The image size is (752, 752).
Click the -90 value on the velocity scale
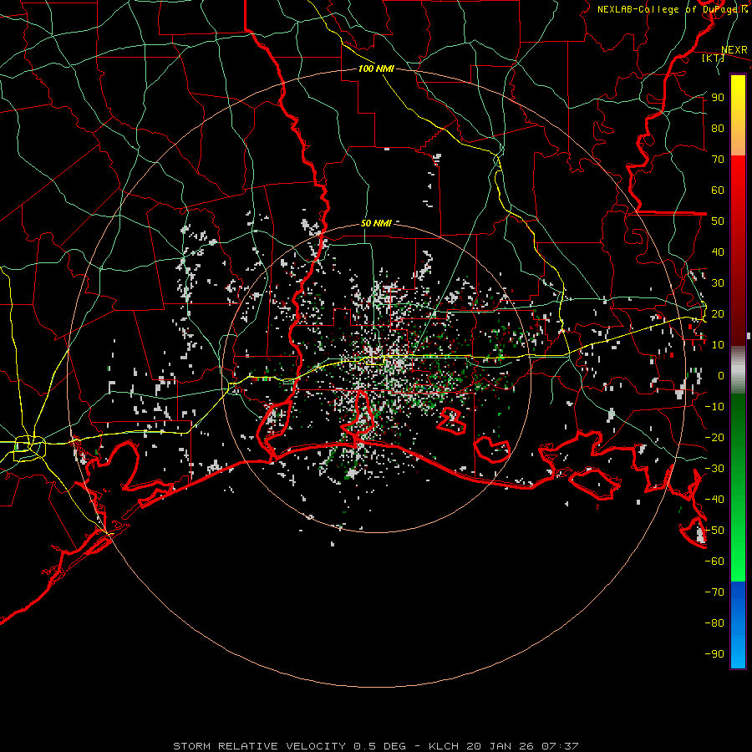714,654
